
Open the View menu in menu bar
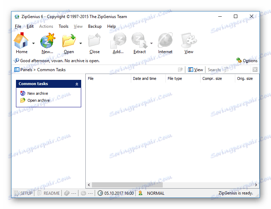[x=78, y=26]
